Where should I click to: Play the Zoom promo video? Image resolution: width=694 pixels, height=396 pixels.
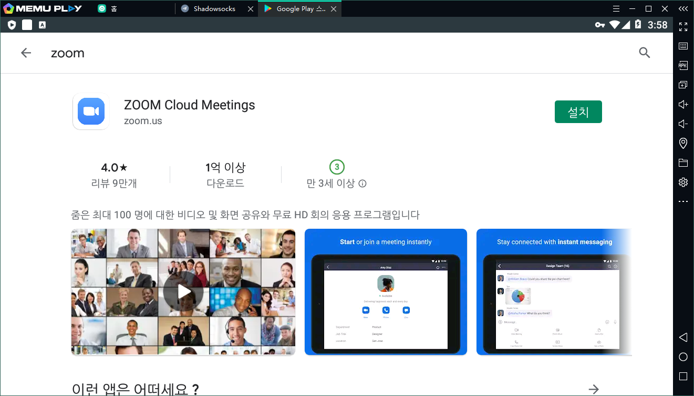pyautogui.click(x=183, y=291)
